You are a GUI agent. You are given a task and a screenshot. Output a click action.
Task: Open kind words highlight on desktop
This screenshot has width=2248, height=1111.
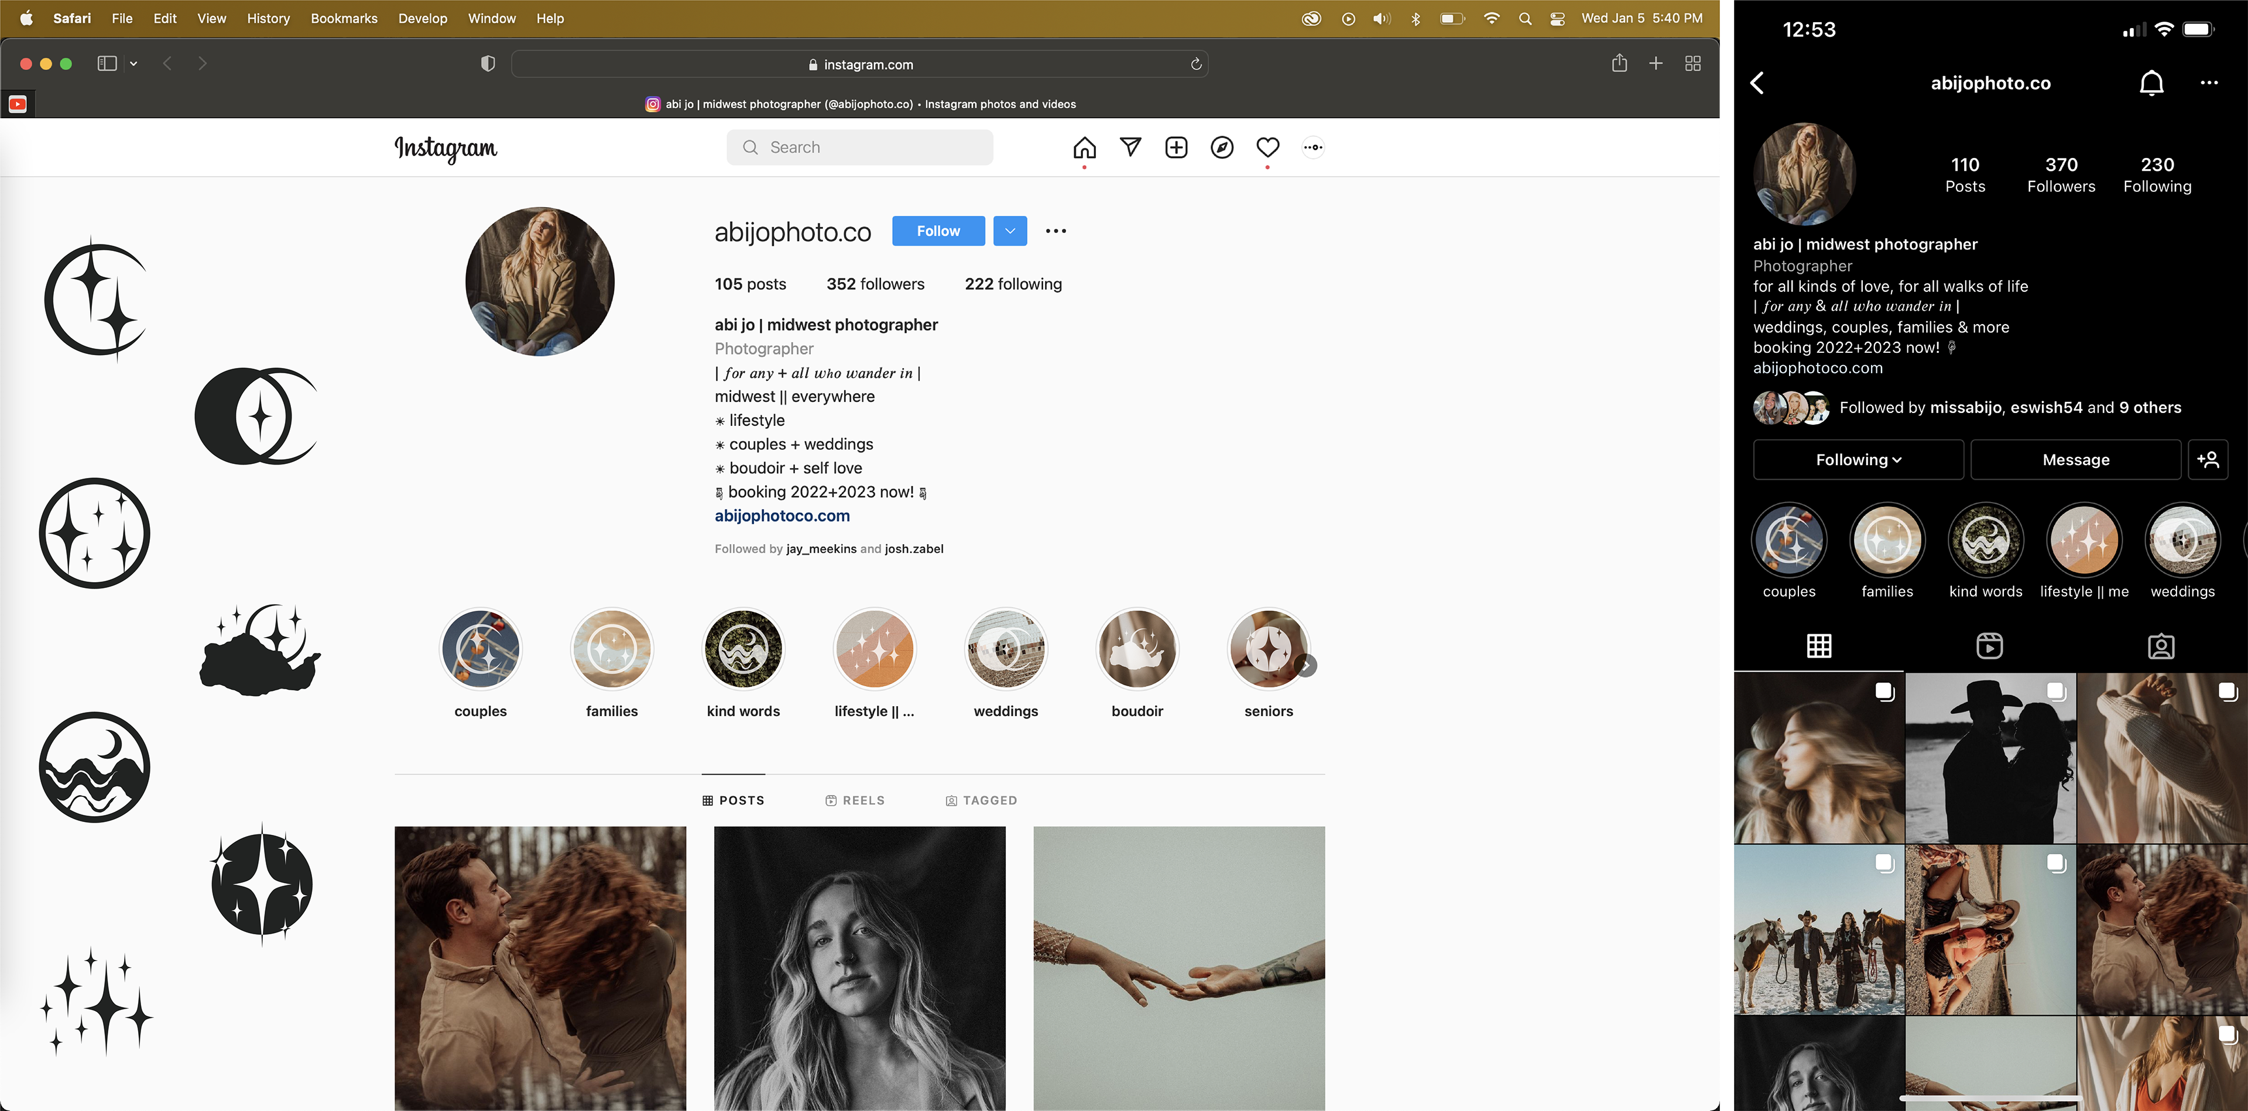point(743,649)
